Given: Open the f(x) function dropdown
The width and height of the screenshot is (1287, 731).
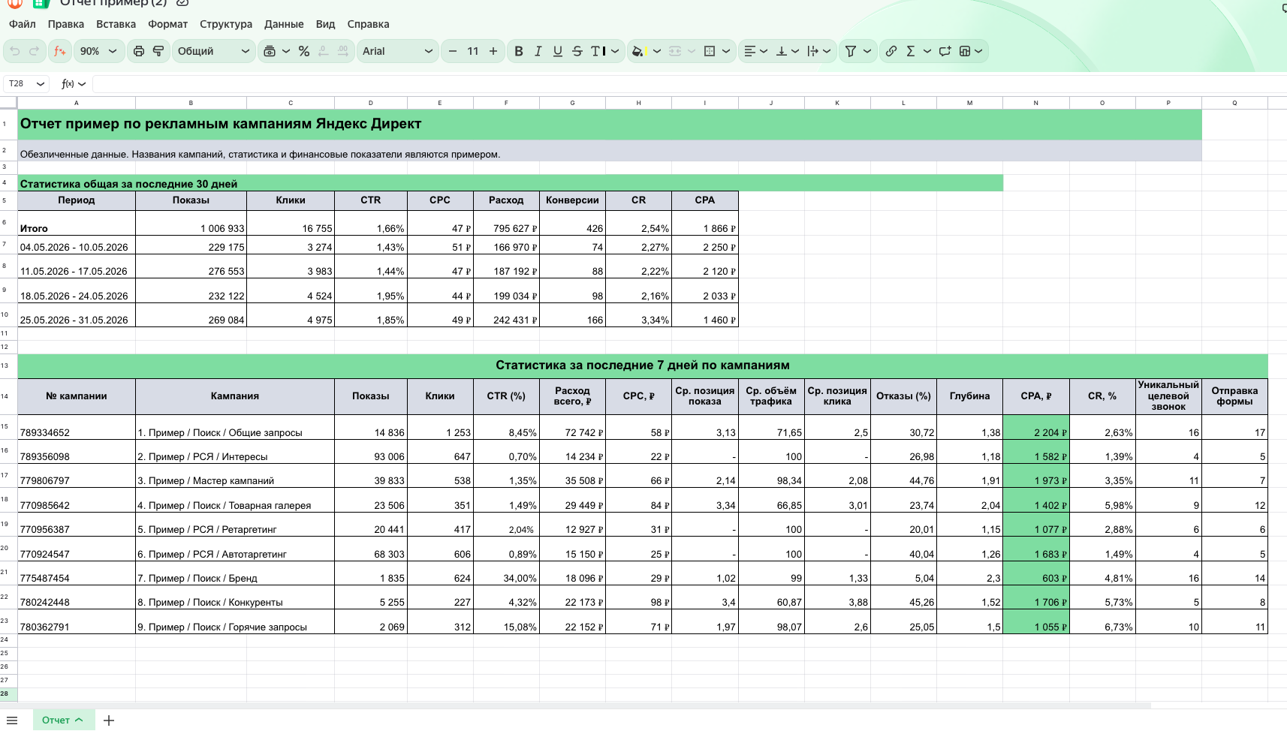Looking at the screenshot, I should coord(74,83).
